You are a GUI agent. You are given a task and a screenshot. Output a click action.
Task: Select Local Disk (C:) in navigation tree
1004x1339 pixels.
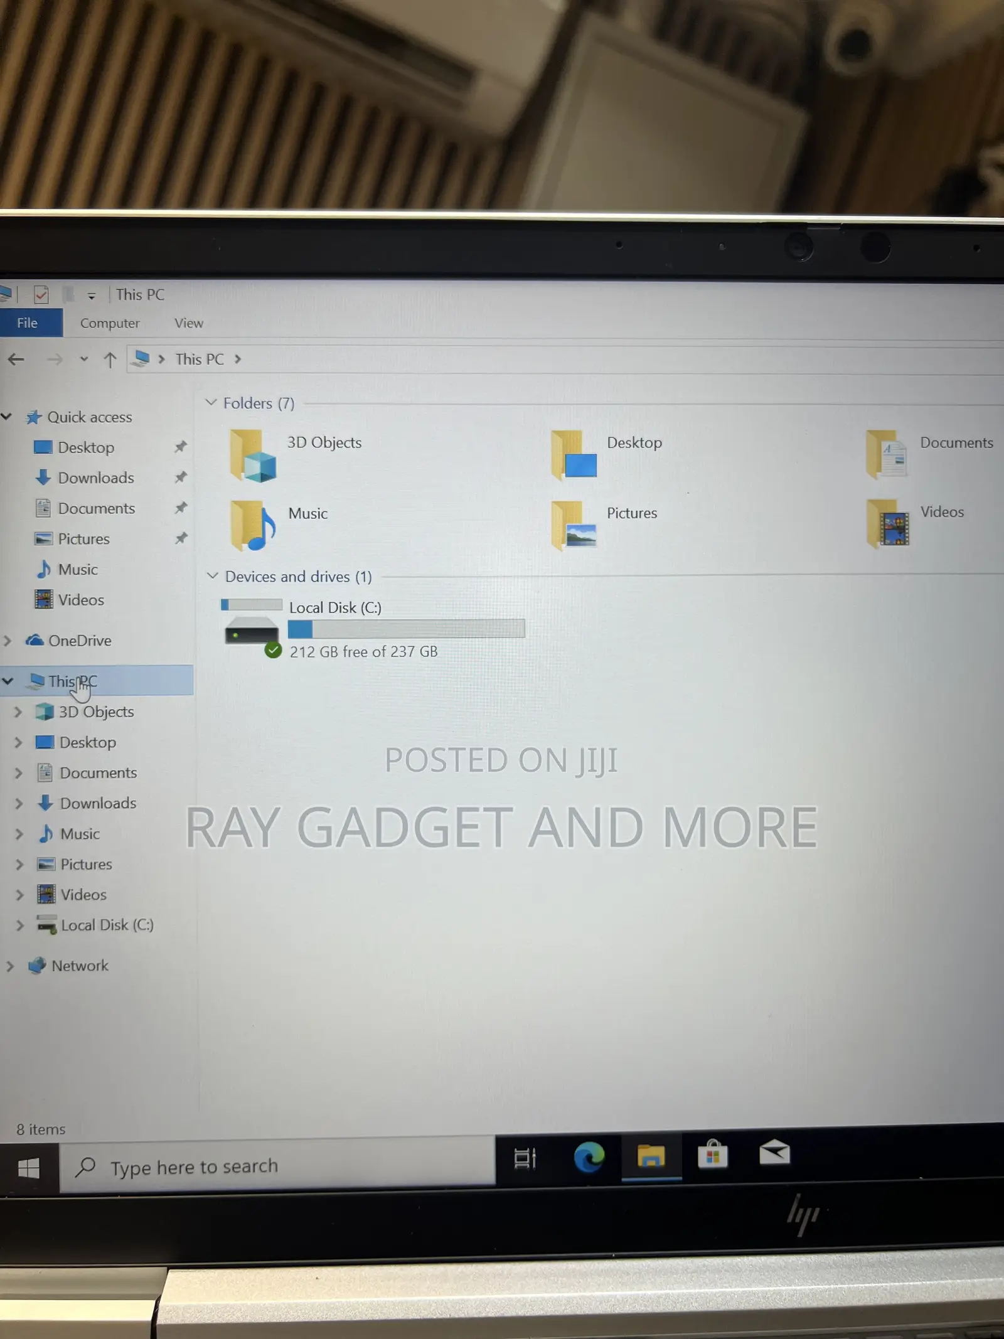107,925
